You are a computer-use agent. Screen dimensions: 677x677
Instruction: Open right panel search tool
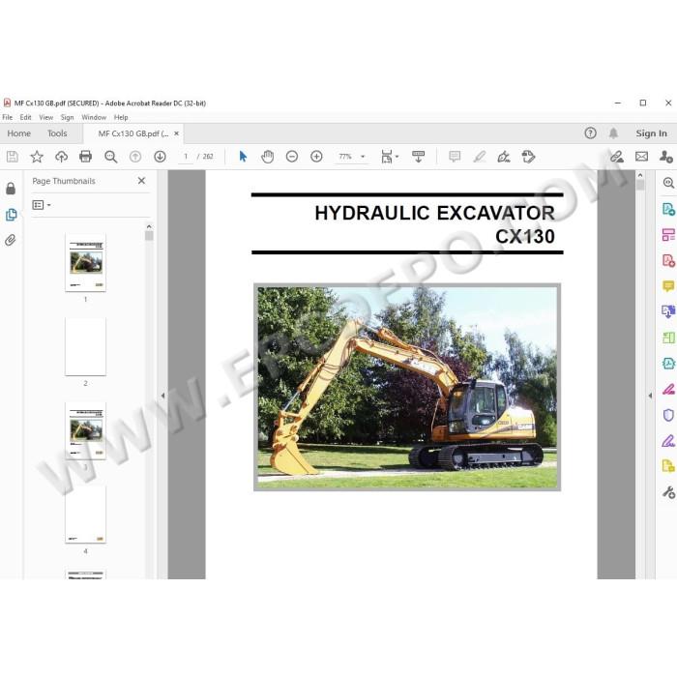pyautogui.click(x=668, y=183)
